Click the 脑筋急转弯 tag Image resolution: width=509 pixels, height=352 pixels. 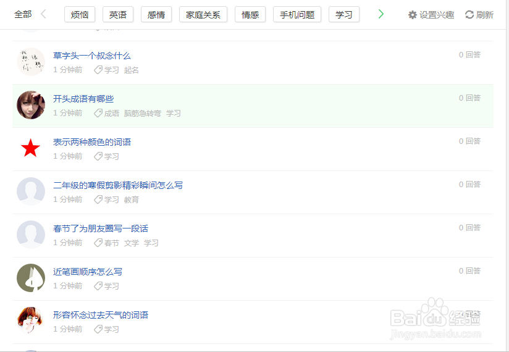coord(143,113)
